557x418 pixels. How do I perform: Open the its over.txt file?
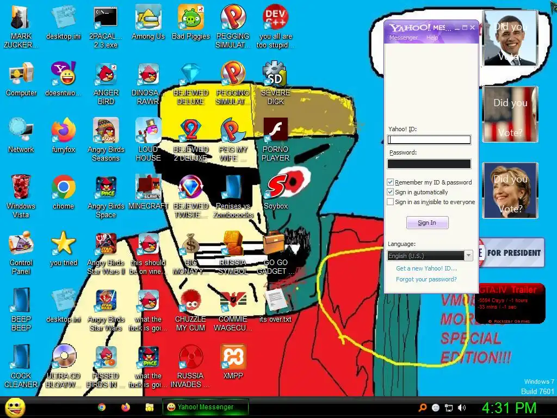pos(275,305)
